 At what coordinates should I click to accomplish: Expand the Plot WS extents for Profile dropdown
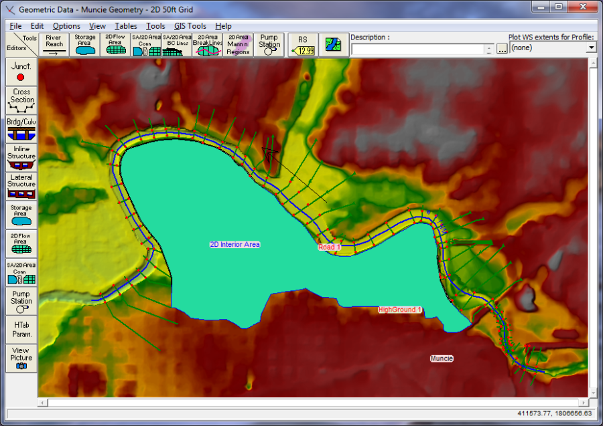(x=591, y=48)
